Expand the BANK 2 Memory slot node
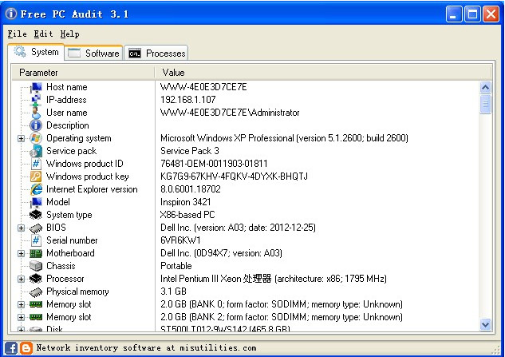This screenshot has width=505, height=357. 21,317
